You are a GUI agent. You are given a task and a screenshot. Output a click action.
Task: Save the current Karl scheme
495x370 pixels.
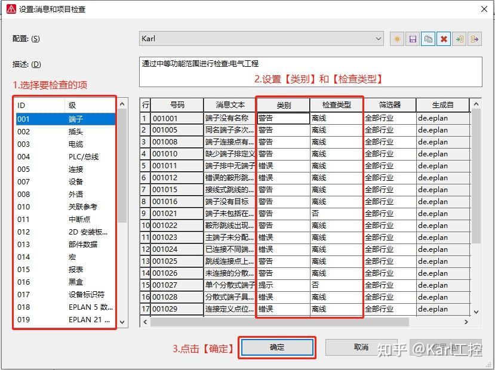[413, 38]
